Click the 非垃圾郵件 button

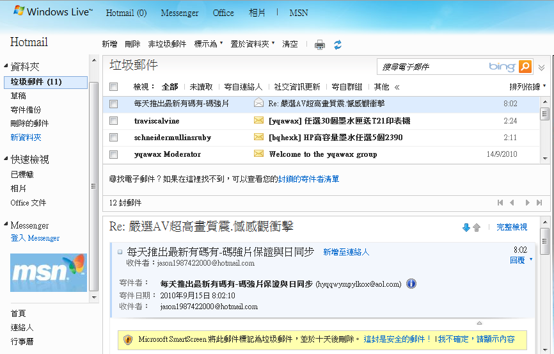coord(167,44)
